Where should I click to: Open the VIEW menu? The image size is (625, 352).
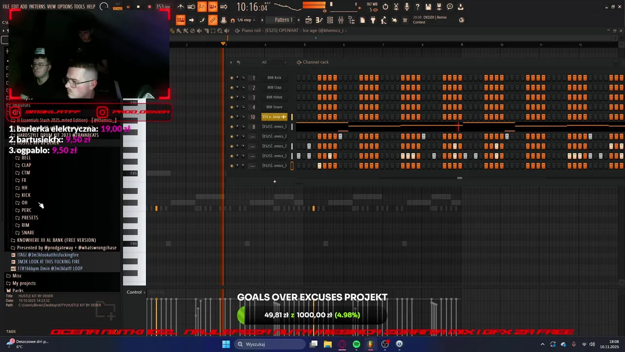(x=51, y=6)
